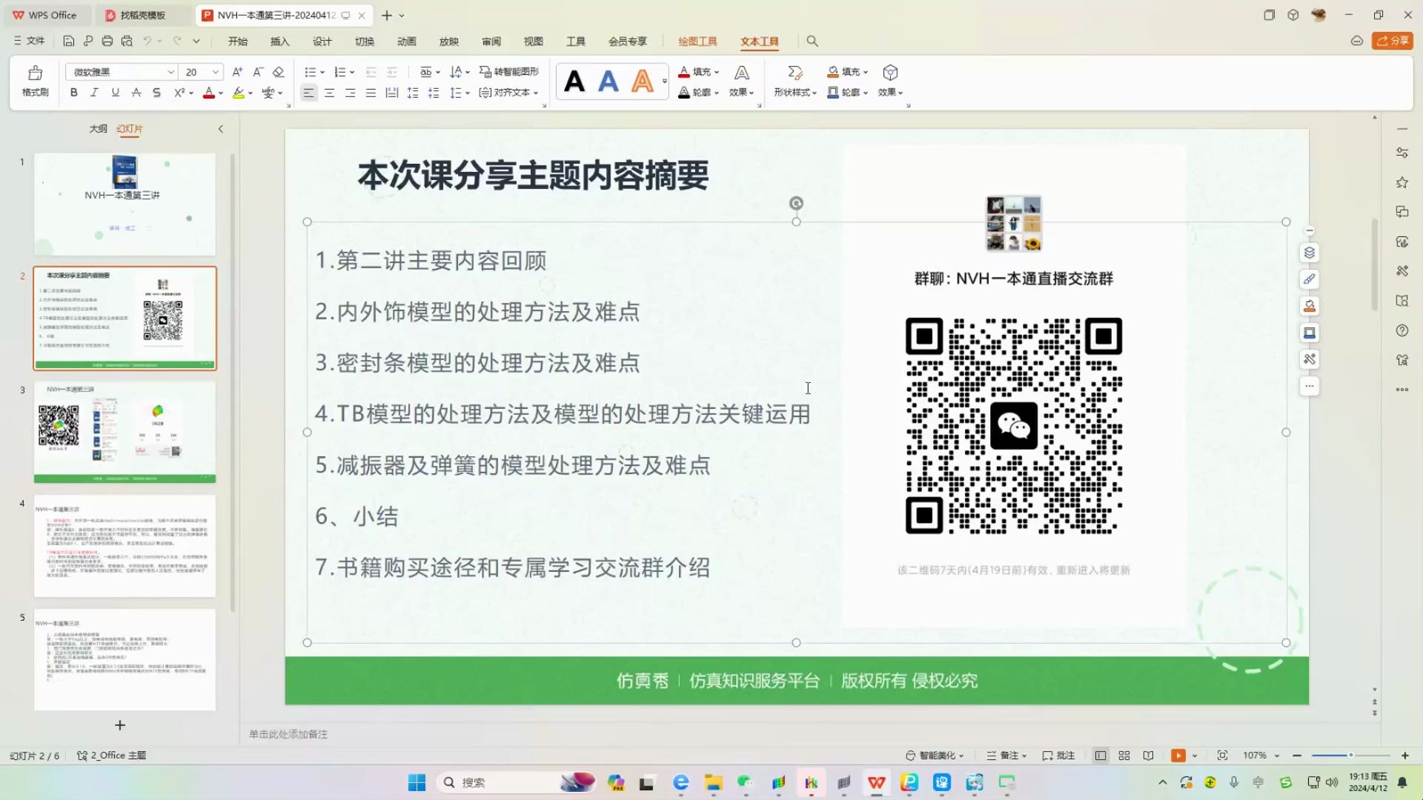This screenshot has width=1423, height=800.
Task: Click the layers icon beside the slide
Action: point(1310,253)
